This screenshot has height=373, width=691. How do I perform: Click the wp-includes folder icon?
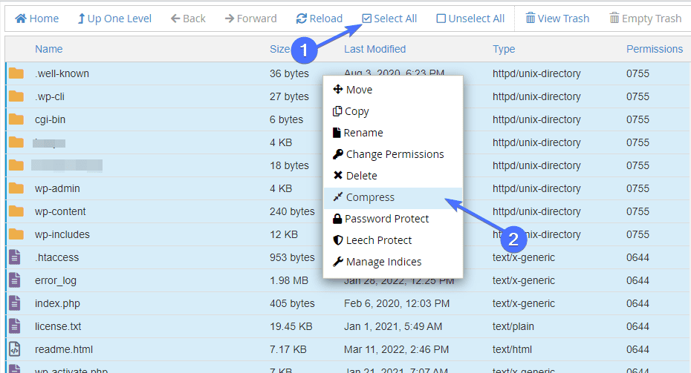click(16, 234)
